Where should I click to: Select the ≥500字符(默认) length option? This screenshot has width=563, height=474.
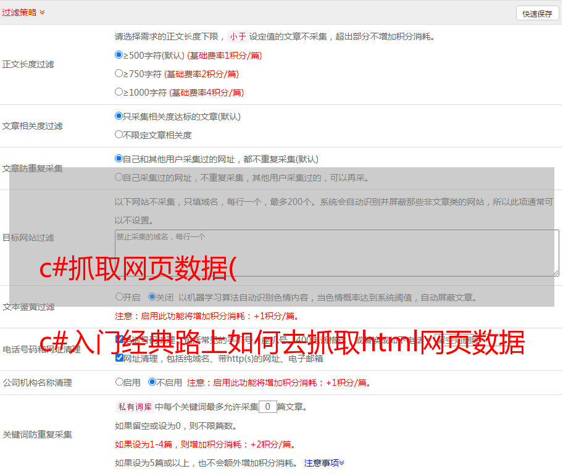point(119,55)
